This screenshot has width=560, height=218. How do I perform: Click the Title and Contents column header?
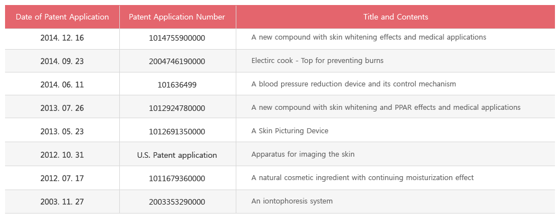pyautogui.click(x=396, y=17)
